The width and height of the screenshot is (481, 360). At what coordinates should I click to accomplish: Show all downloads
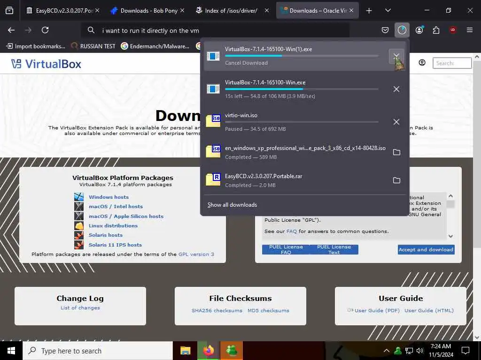pos(232,205)
